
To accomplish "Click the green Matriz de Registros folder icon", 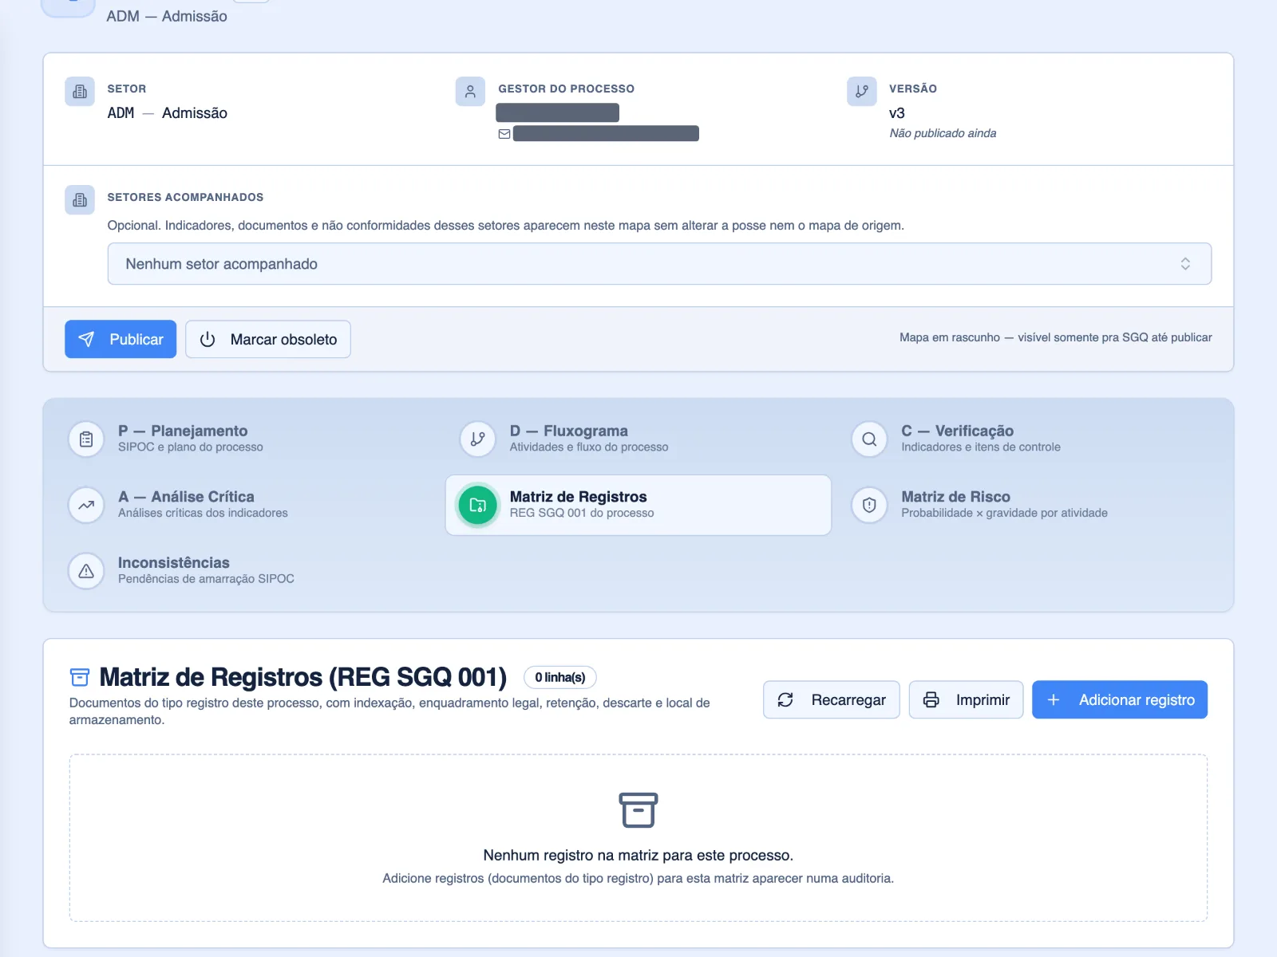I will [477, 505].
